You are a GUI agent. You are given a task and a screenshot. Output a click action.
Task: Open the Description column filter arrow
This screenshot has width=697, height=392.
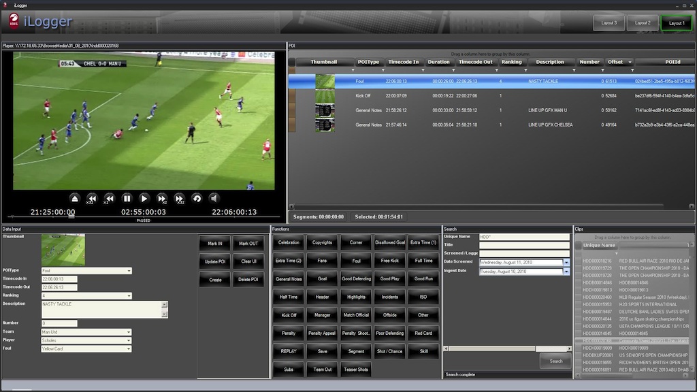(574, 70)
